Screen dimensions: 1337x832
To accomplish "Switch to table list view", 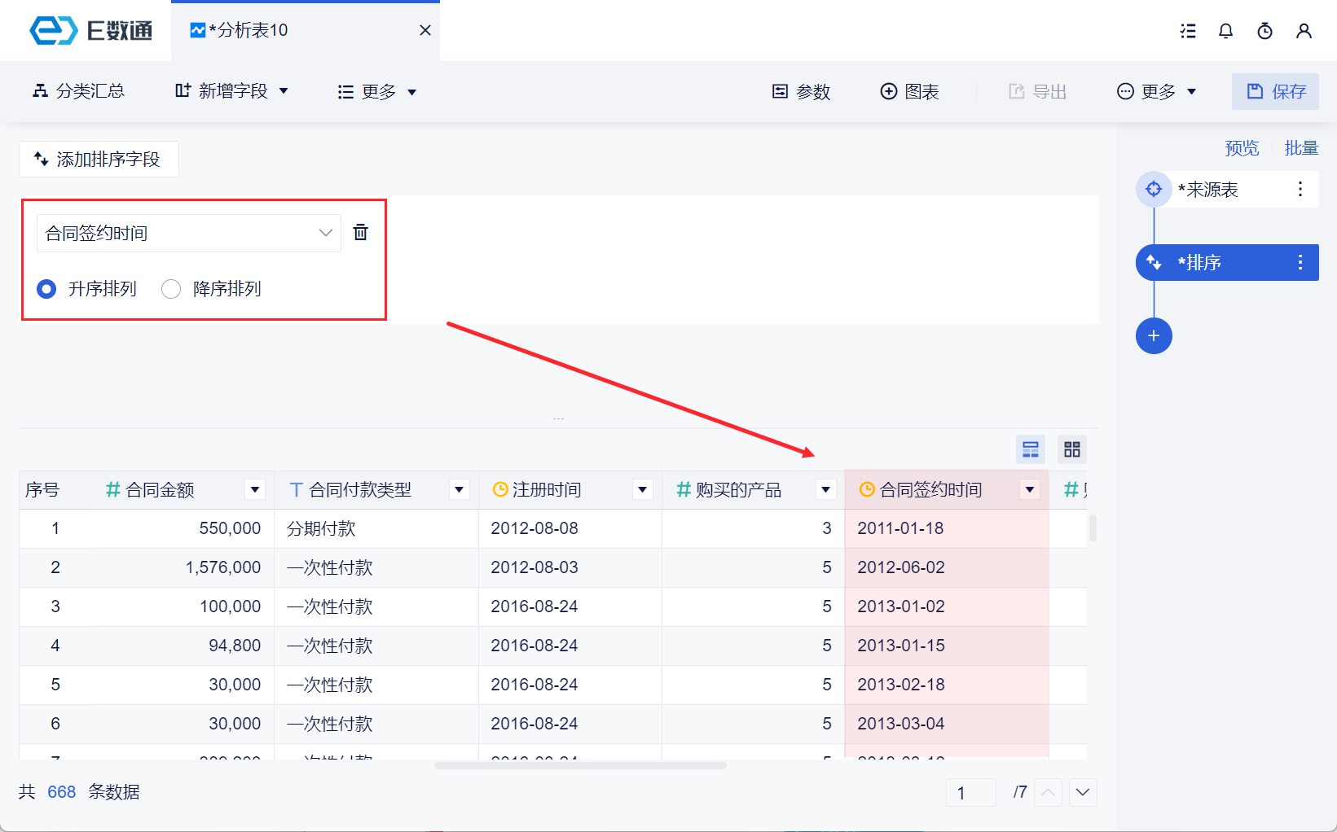I will point(1031,449).
